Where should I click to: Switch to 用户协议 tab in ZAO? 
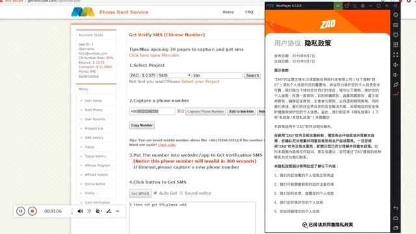pos(287,44)
